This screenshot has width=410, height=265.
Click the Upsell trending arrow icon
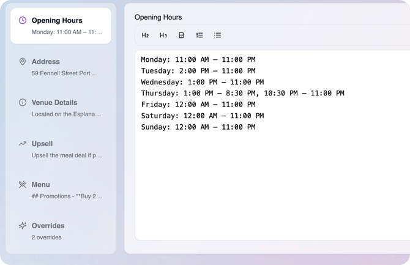23,143
